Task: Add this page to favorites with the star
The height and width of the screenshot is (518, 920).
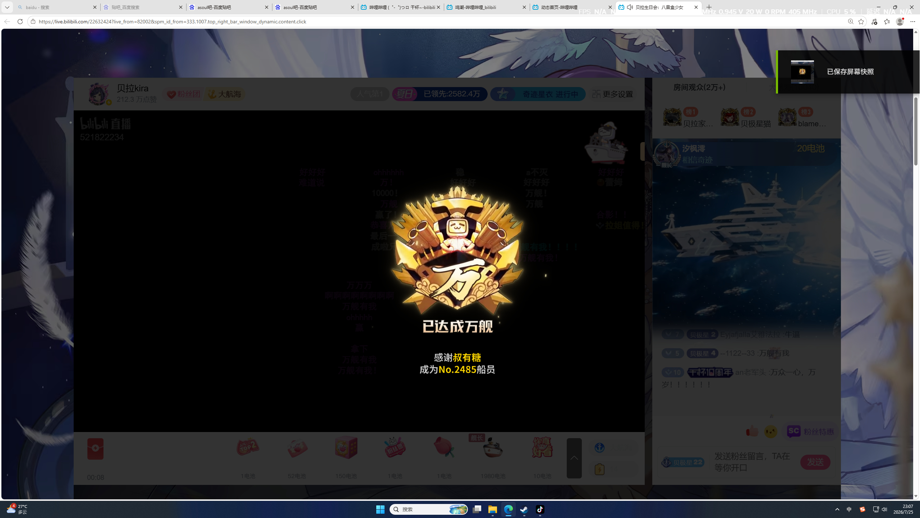Action: pyautogui.click(x=861, y=22)
